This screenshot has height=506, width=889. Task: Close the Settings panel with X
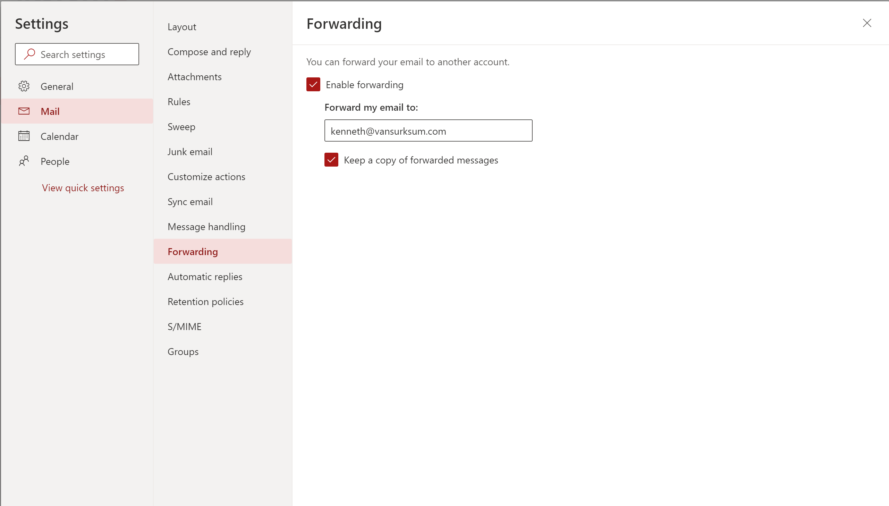click(x=867, y=23)
